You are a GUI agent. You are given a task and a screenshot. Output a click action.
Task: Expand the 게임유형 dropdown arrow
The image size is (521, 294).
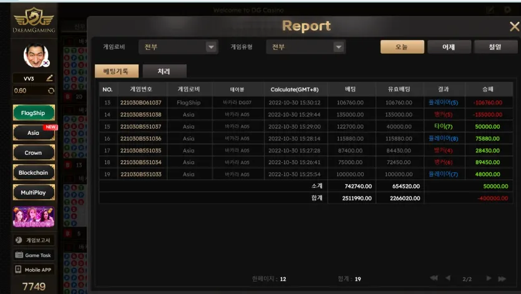(339, 47)
